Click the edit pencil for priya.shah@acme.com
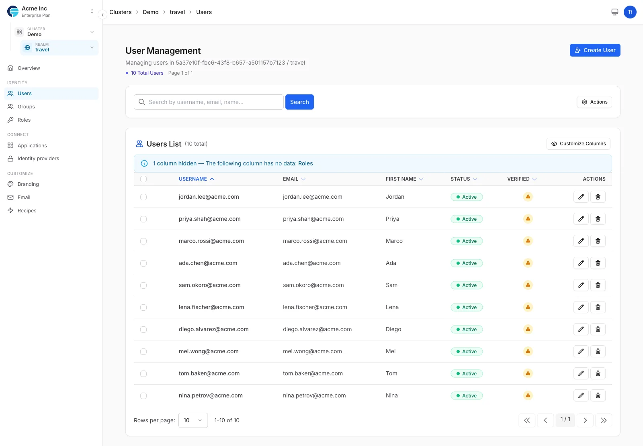This screenshot has width=643, height=446. [x=581, y=219]
